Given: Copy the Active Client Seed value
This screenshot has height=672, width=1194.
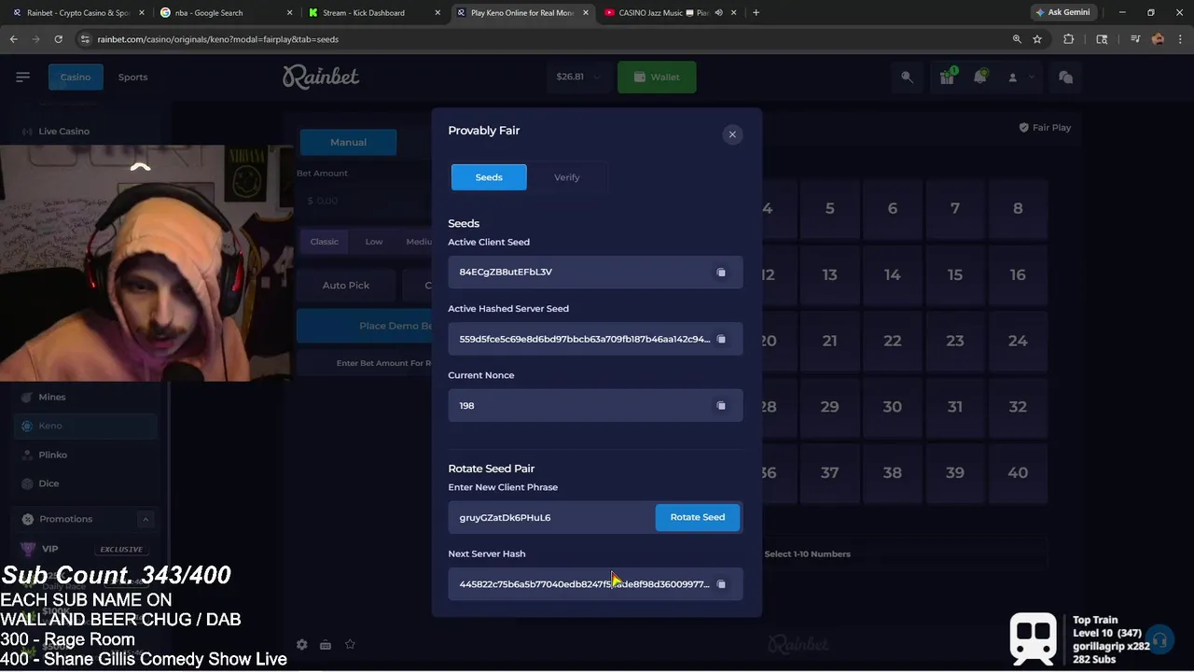Looking at the screenshot, I should [x=721, y=273].
